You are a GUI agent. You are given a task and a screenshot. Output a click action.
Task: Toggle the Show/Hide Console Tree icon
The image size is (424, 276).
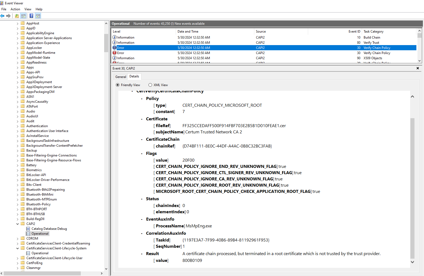[24, 16]
